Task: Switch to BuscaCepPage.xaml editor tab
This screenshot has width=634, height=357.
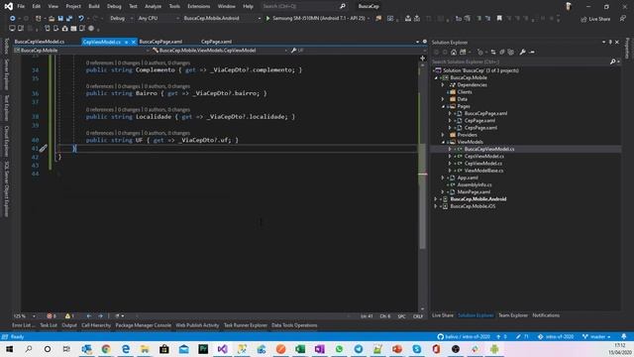Action: coord(160,42)
